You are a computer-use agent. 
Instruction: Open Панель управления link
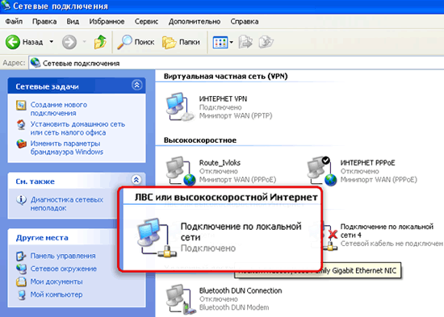(x=63, y=256)
